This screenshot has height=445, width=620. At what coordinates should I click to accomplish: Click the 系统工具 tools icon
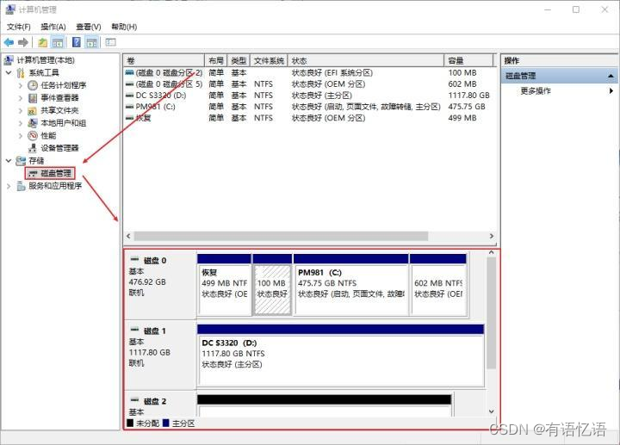click(21, 72)
